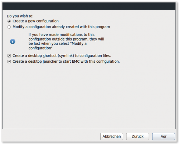This screenshot has height=144, width=179.
Task: Choose the 'Modify a configuration already created' radio button
Action: pyautogui.click(x=9, y=27)
